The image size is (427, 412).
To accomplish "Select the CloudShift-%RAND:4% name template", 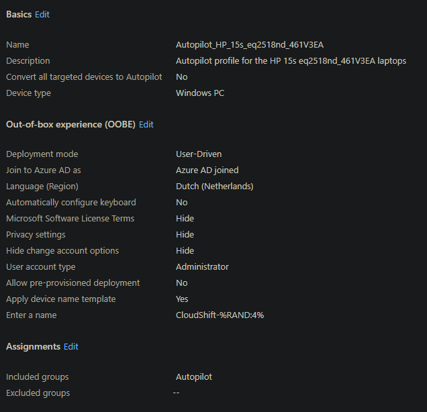I will [220, 315].
